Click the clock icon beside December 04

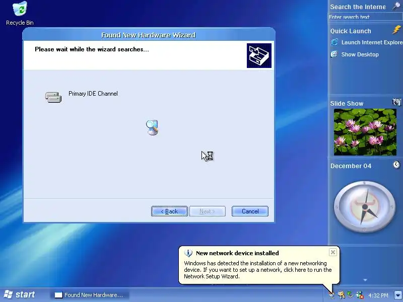pyautogui.click(x=396, y=165)
